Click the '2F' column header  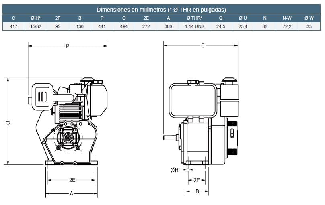58,18
